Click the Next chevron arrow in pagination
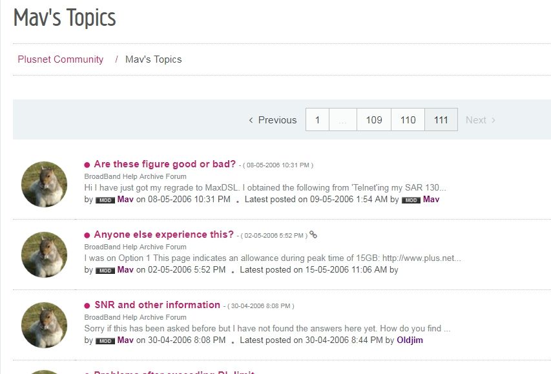The width and height of the screenshot is (551, 374). pyautogui.click(x=492, y=120)
